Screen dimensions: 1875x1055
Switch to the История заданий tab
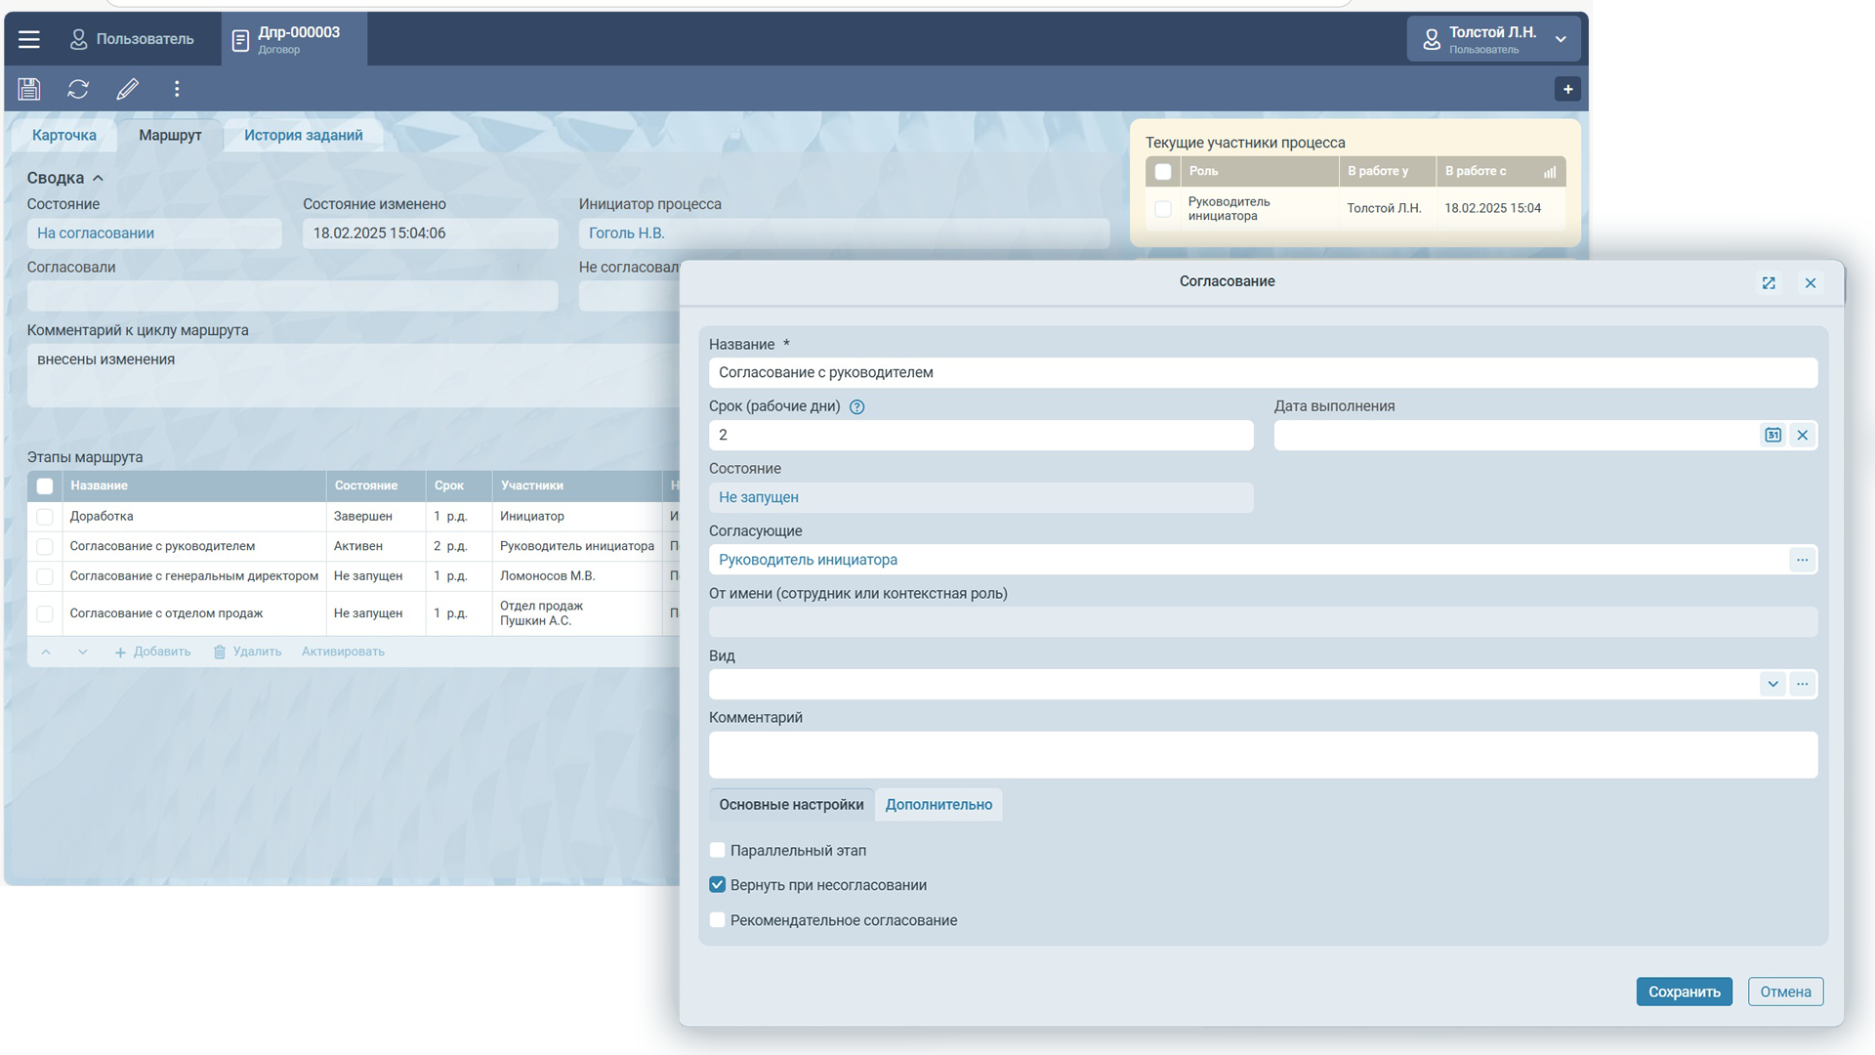point(303,136)
